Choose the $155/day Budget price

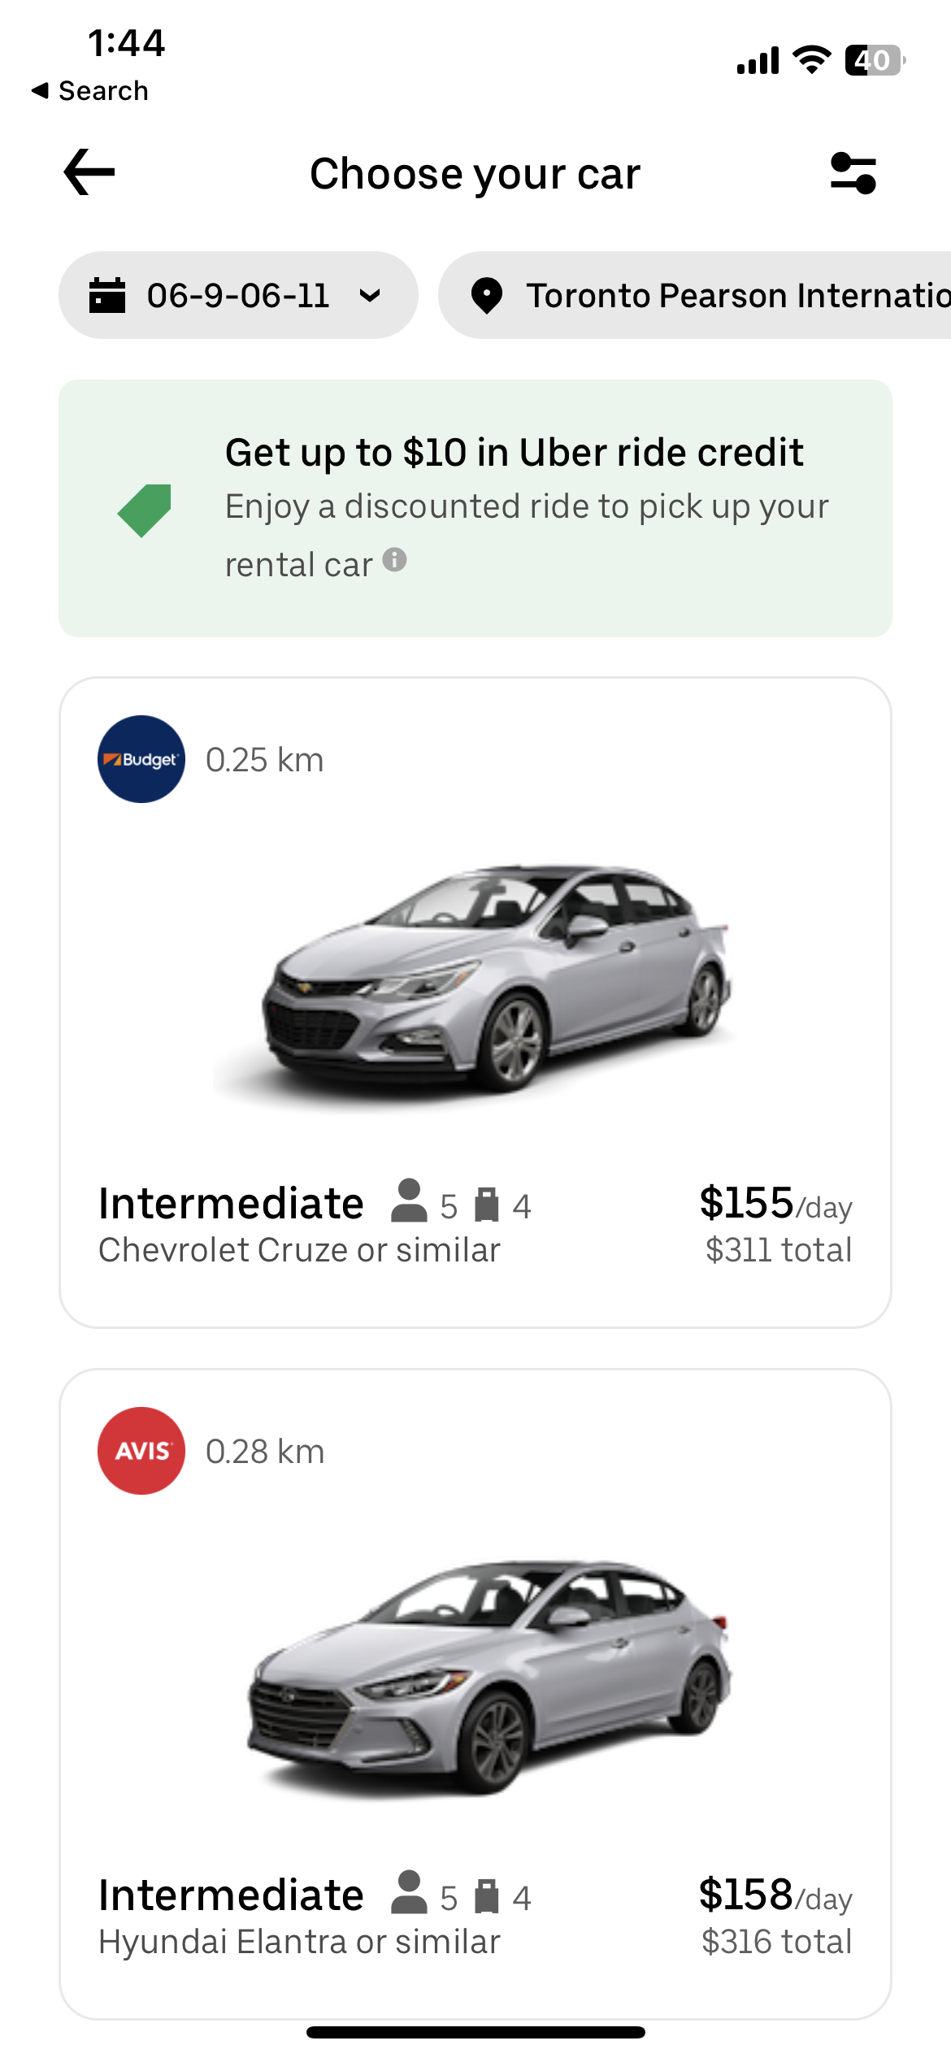pos(775,1204)
